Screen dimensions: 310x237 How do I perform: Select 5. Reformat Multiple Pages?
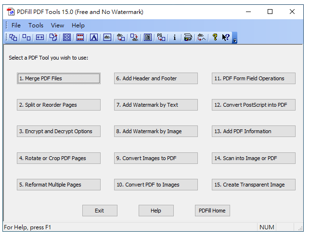(59, 185)
